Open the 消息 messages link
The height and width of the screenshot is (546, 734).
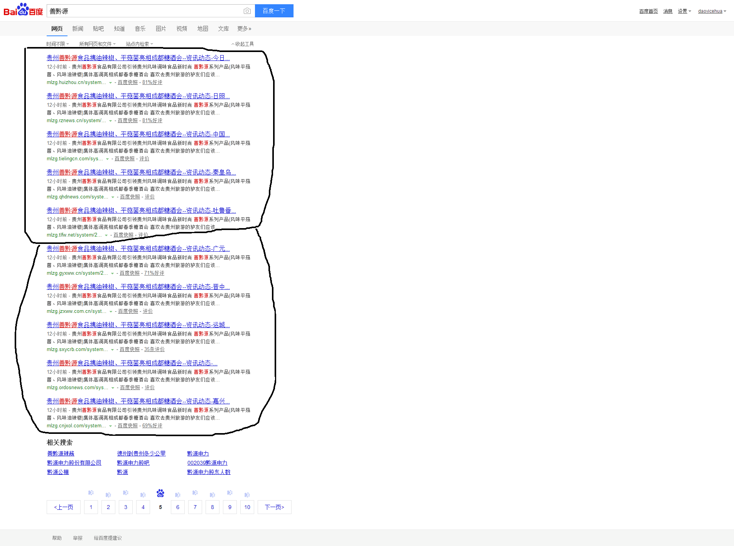point(668,11)
